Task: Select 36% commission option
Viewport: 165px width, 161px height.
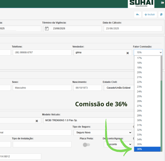Action: 147,149
